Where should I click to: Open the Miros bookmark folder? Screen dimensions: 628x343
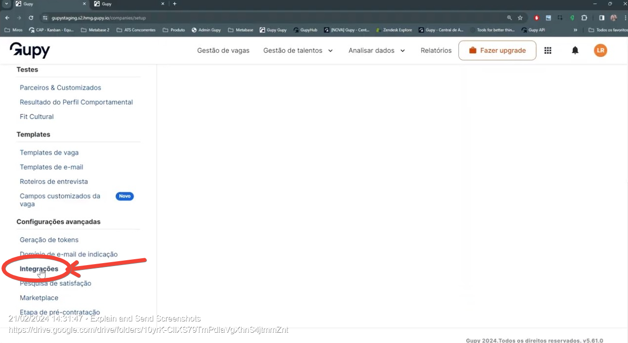(13, 30)
